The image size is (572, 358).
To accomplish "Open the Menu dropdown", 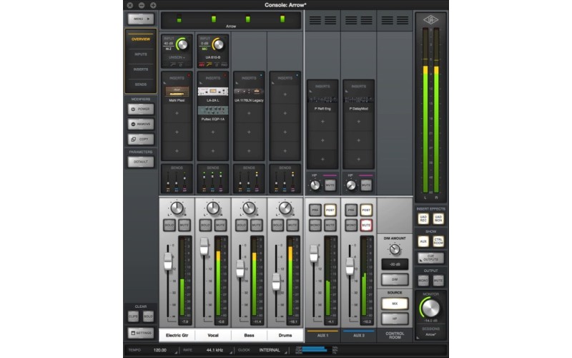I will point(141,19).
